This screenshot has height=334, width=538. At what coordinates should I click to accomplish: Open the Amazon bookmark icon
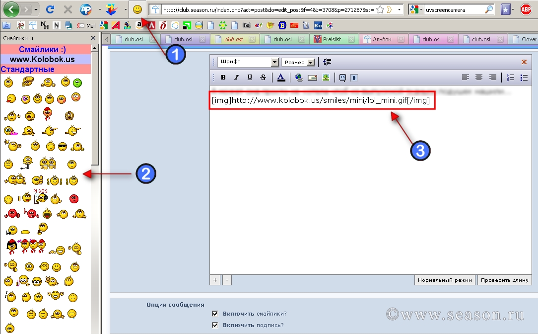point(139,25)
